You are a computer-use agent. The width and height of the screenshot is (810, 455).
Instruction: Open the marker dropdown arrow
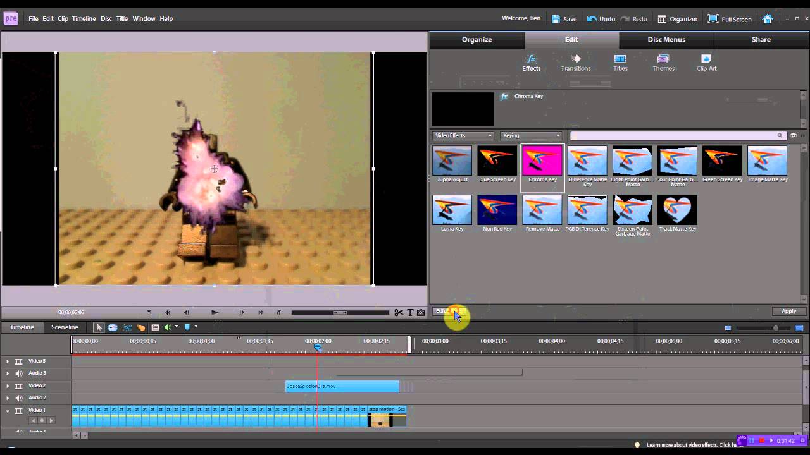tap(196, 327)
